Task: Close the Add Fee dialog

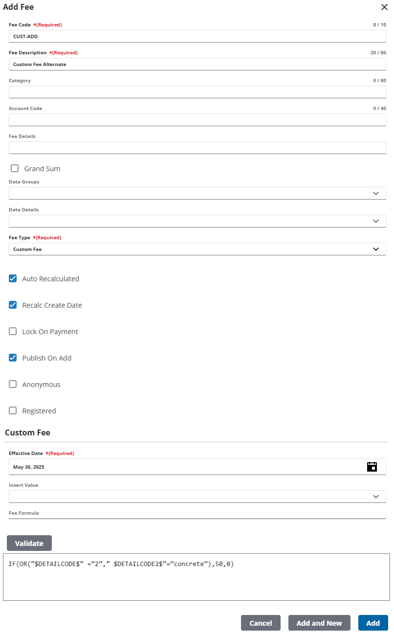Action: point(384,7)
